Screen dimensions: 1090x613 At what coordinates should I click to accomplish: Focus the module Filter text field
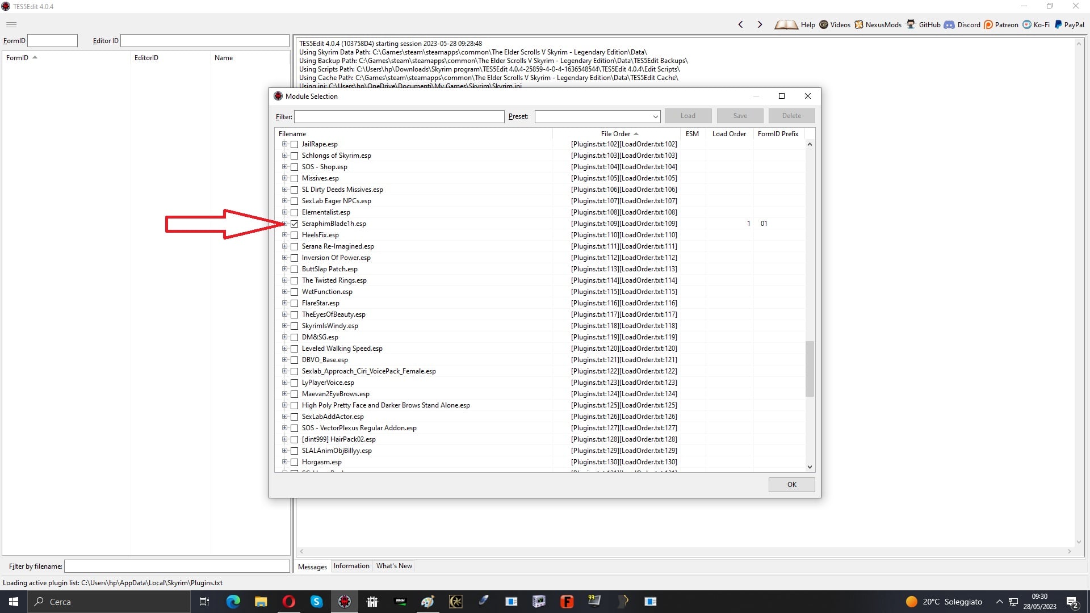[399, 116]
